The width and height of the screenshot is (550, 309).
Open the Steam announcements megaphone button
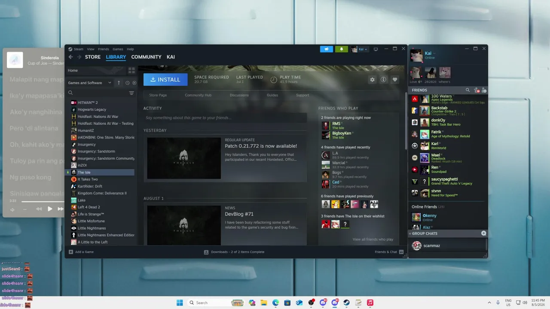(327, 49)
